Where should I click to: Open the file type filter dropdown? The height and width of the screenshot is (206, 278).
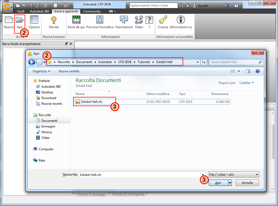click(x=234, y=175)
